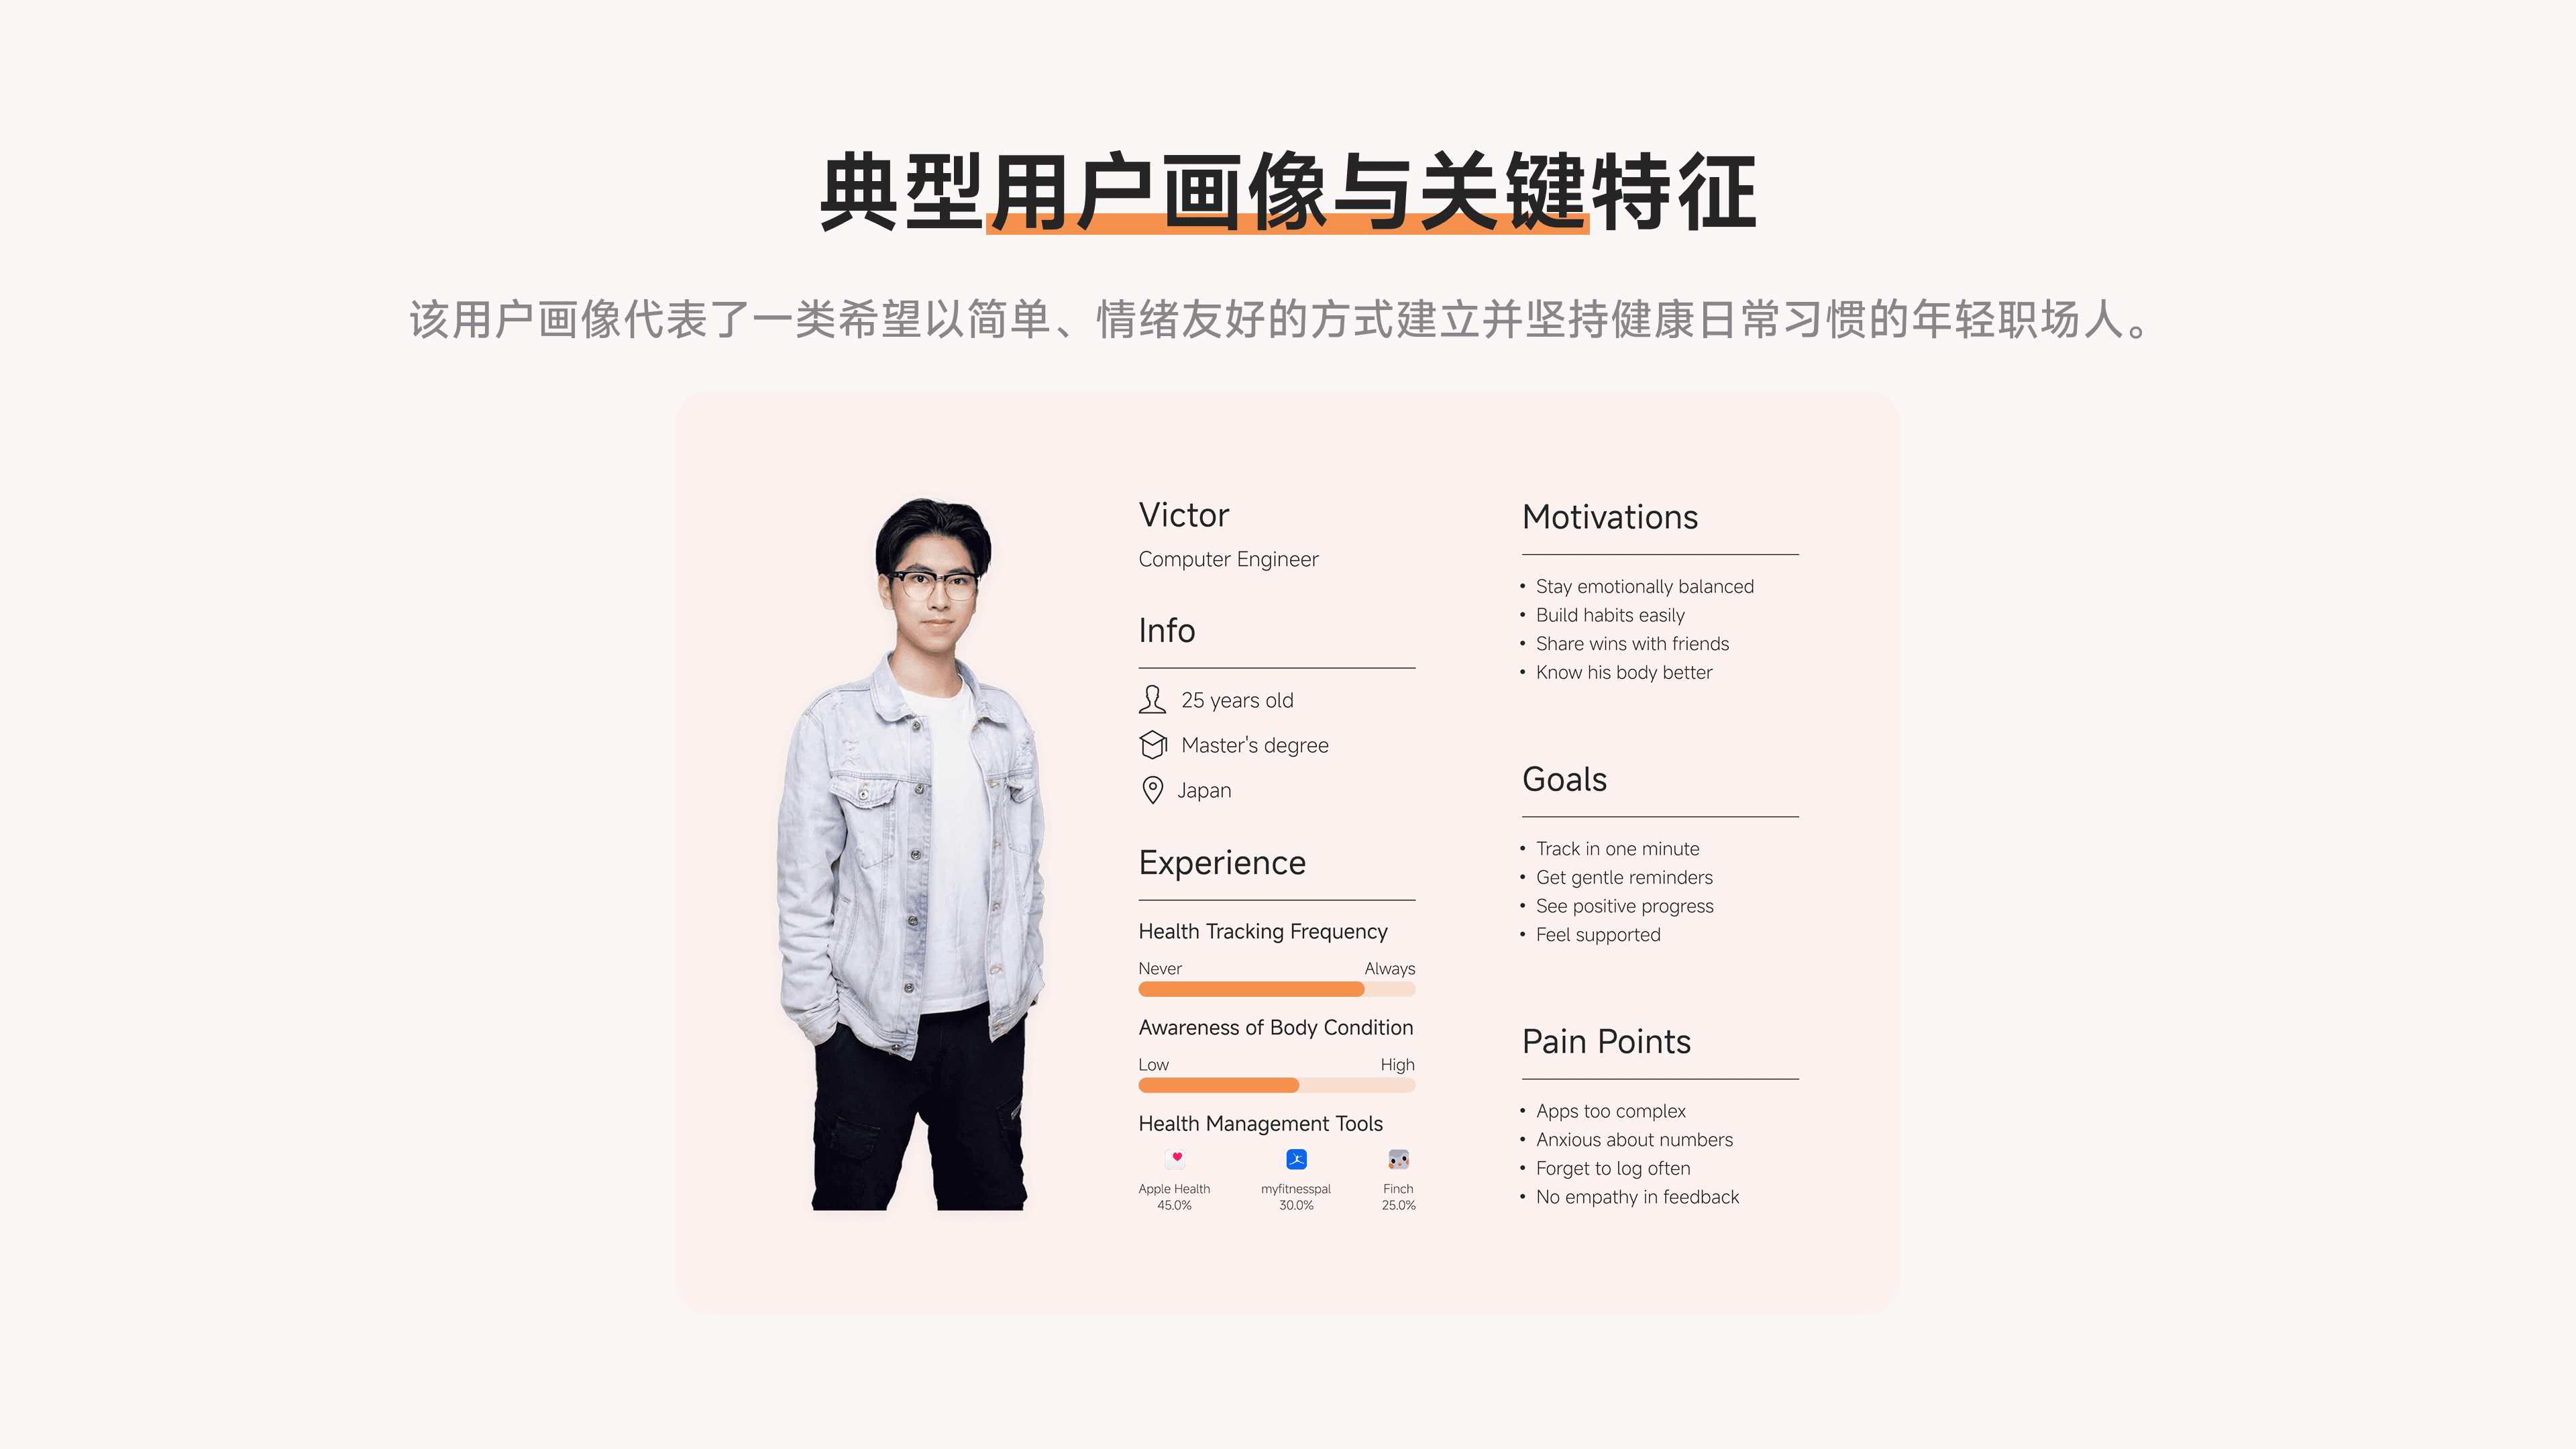Click the name Victor
Viewport: 2576px width, 1449px height.
click(1184, 515)
